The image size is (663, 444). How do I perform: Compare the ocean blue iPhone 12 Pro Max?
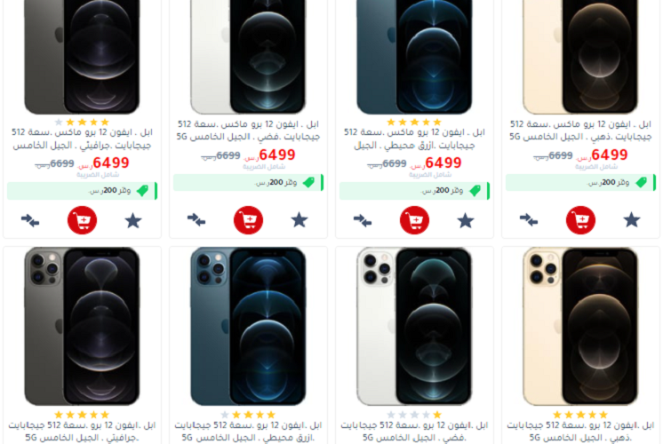click(363, 220)
